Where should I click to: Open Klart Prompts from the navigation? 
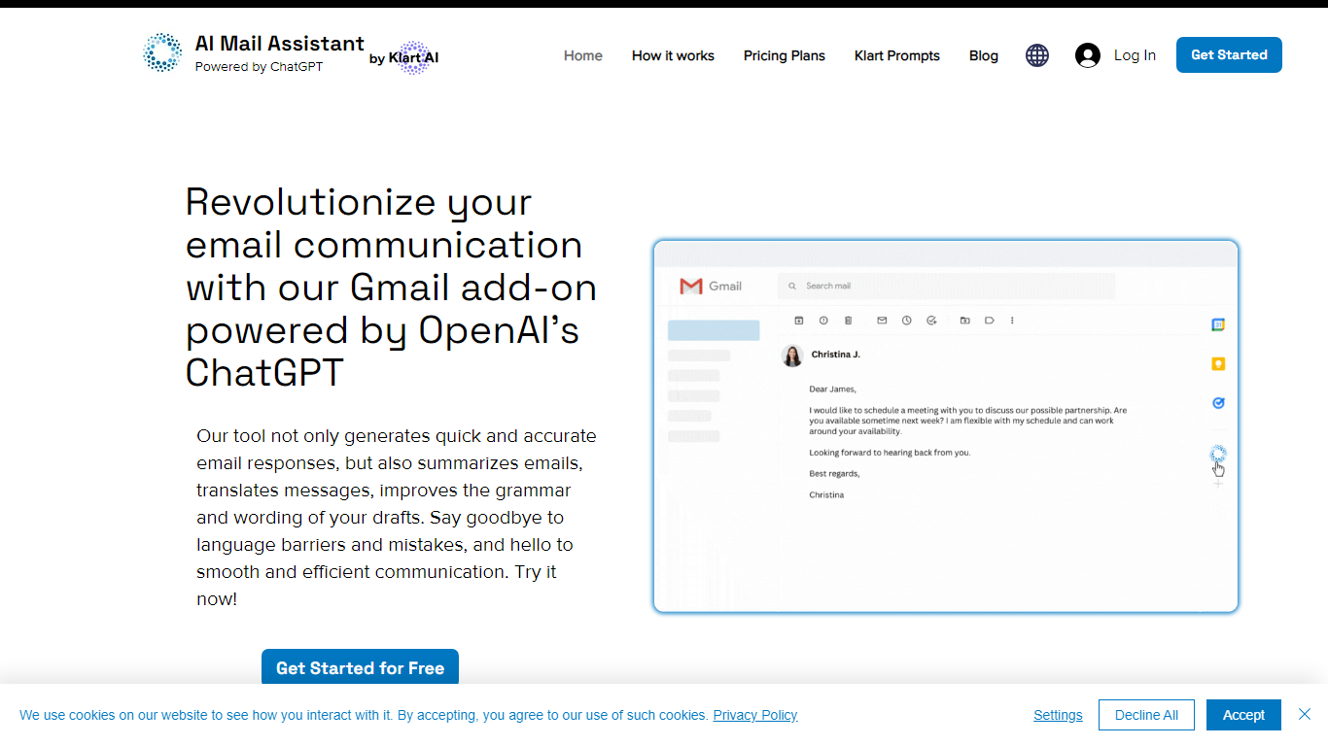[896, 55]
